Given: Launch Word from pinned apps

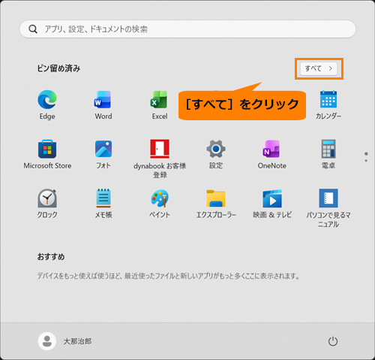Looking at the screenshot, I should (103, 104).
